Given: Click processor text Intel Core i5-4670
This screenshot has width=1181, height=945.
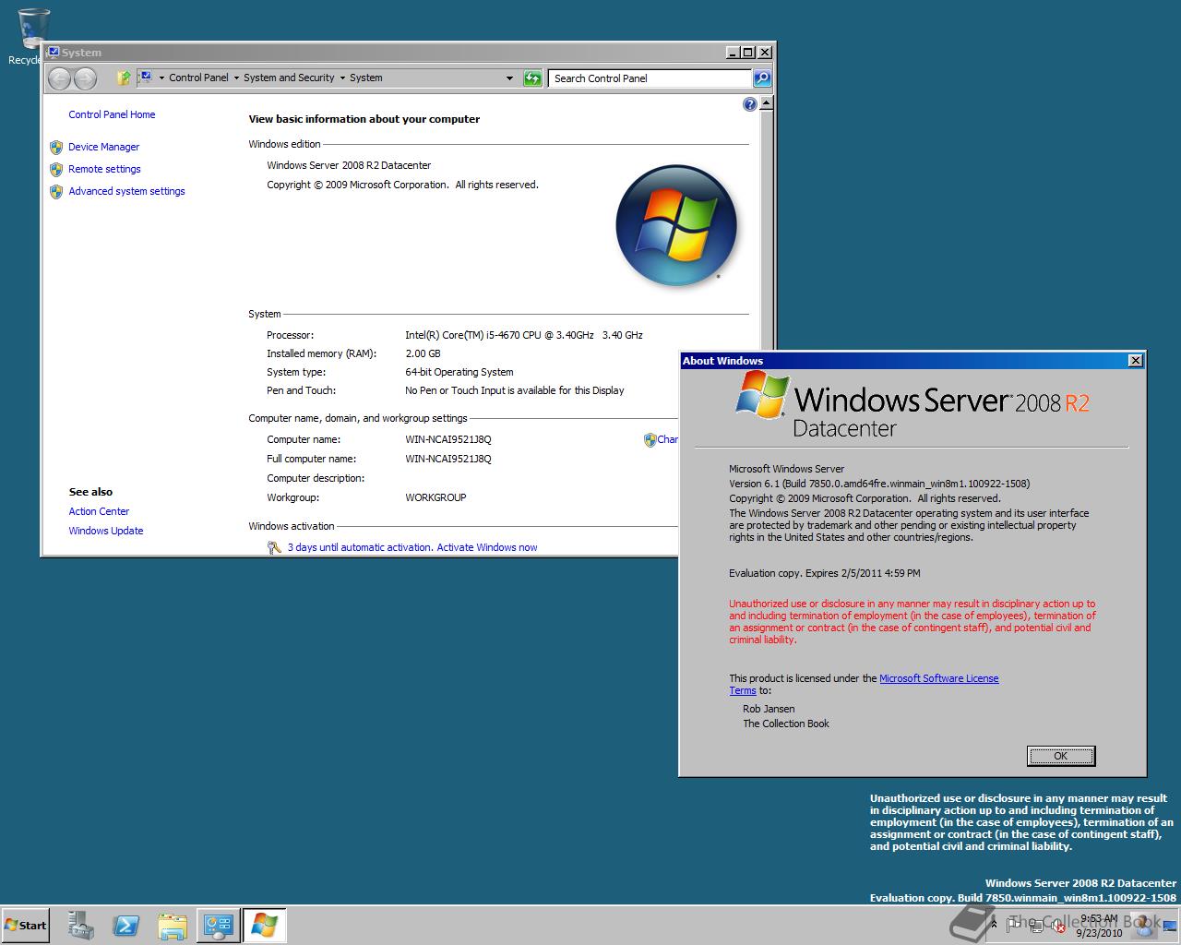Looking at the screenshot, I should [524, 335].
